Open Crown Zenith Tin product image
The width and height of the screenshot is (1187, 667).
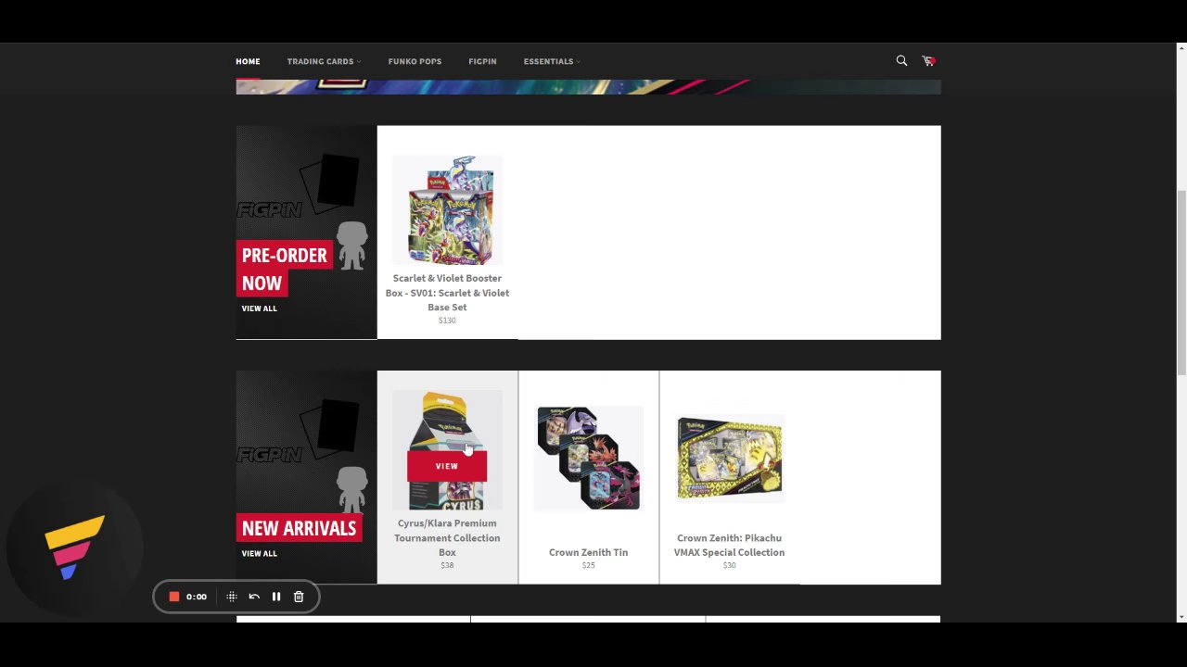click(x=589, y=458)
